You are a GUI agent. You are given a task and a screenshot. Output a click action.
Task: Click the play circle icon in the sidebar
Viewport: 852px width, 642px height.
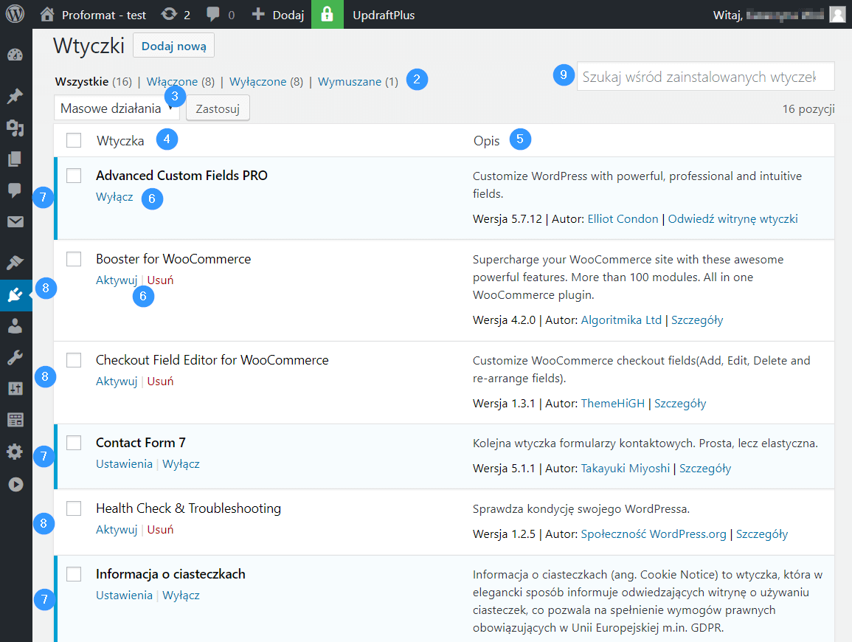15,484
